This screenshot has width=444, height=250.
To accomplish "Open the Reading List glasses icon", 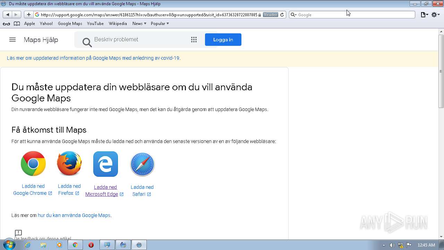I will [x=6, y=24].
